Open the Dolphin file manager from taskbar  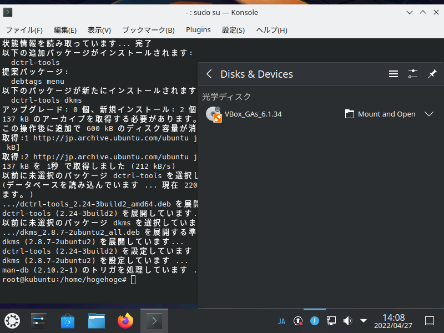[97, 321]
